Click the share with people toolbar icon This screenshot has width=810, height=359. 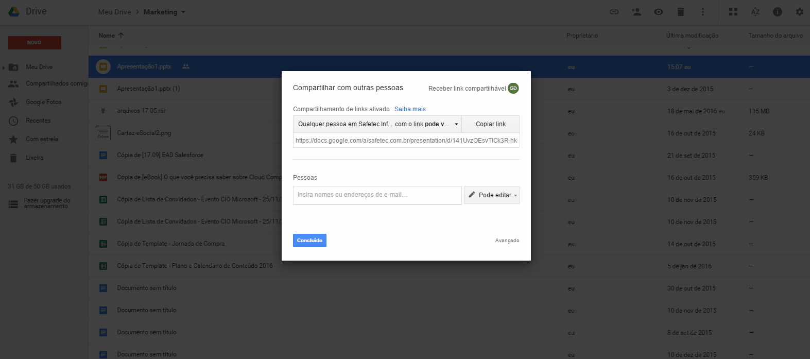click(x=636, y=12)
